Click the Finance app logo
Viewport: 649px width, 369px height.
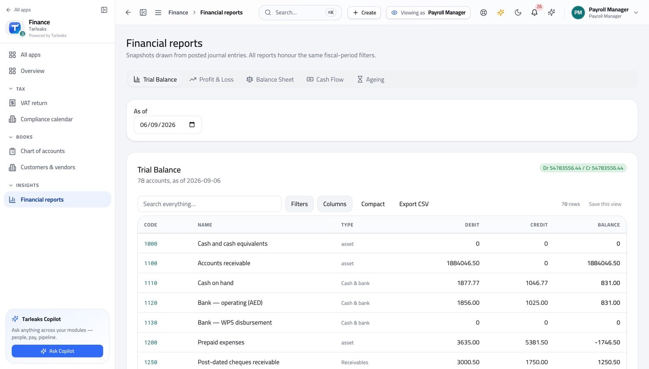(15, 28)
